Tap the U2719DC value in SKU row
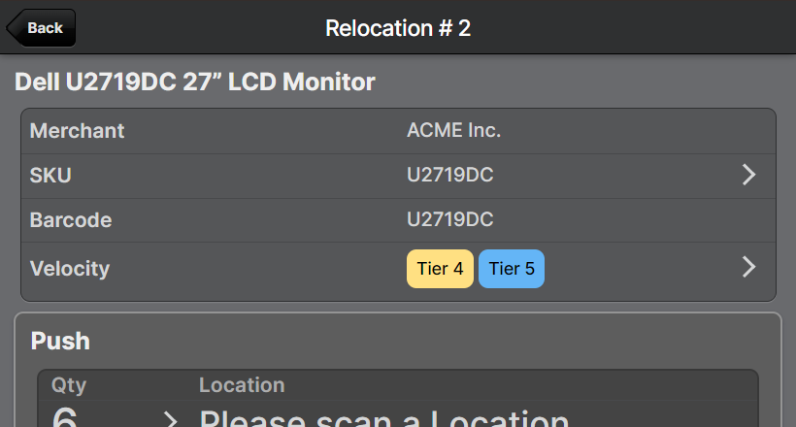The height and width of the screenshot is (427, 796). pyautogui.click(x=449, y=176)
